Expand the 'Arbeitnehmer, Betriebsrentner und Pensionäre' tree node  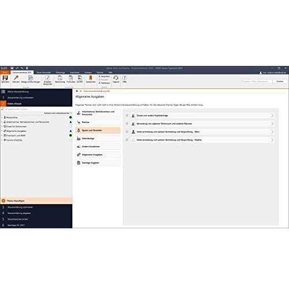pos(2,122)
